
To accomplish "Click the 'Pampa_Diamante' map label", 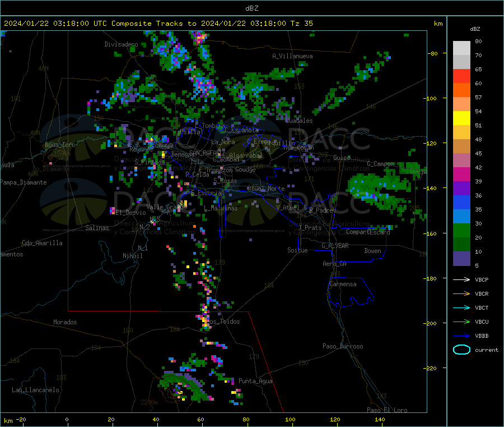I will [x=23, y=182].
